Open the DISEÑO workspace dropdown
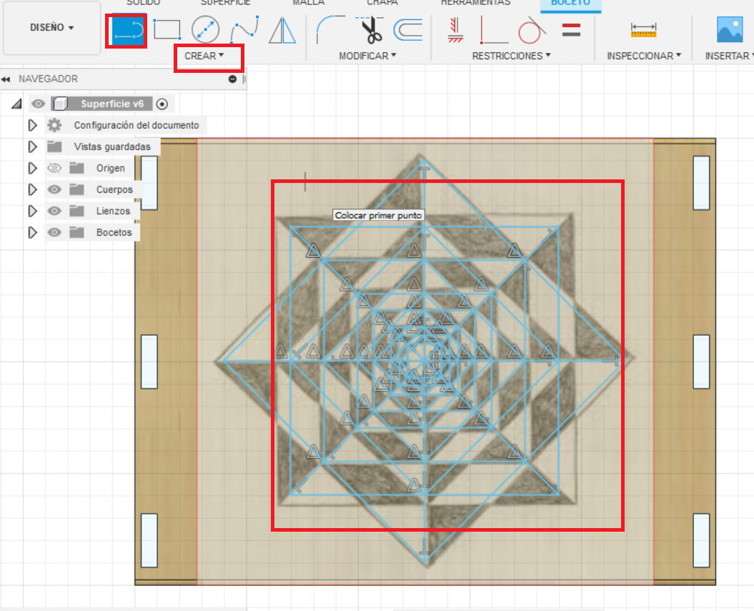The width and height of the screenshot is (754, 611). pos(52,27)
